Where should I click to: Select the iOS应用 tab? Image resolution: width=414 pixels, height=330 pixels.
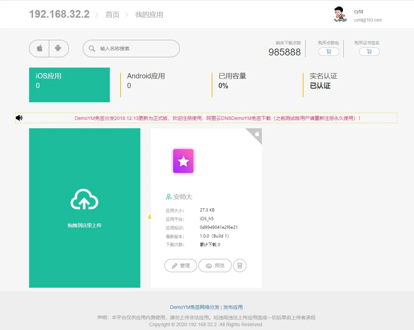point(69,85)
